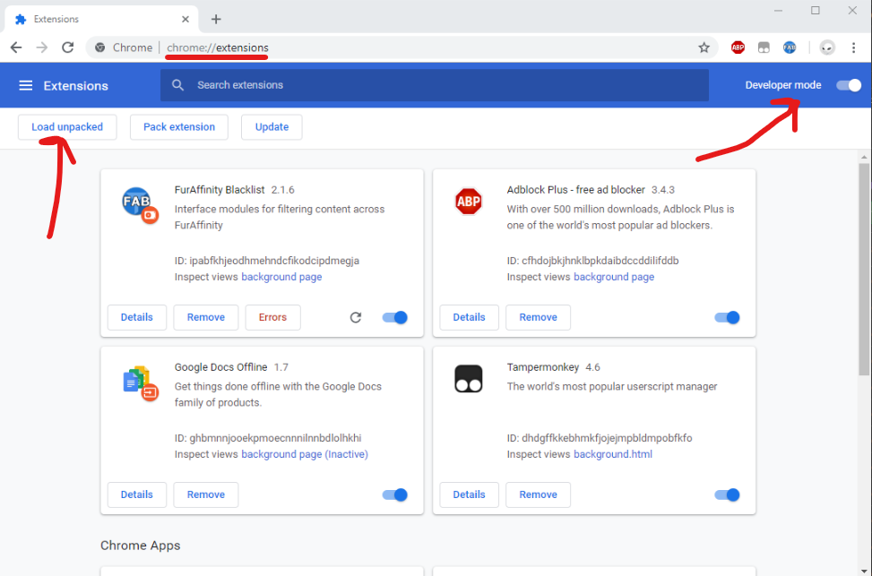Image resolution: width=872 pixels, height=576 pixels.
Task: Reload the FurAffinity Blacklist extension
Action: point(356,317)
